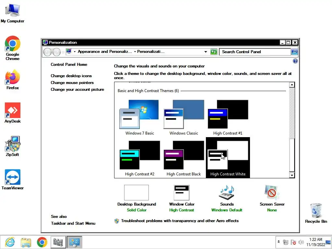Apply the High Contrast #2 theme

(139, 158)
